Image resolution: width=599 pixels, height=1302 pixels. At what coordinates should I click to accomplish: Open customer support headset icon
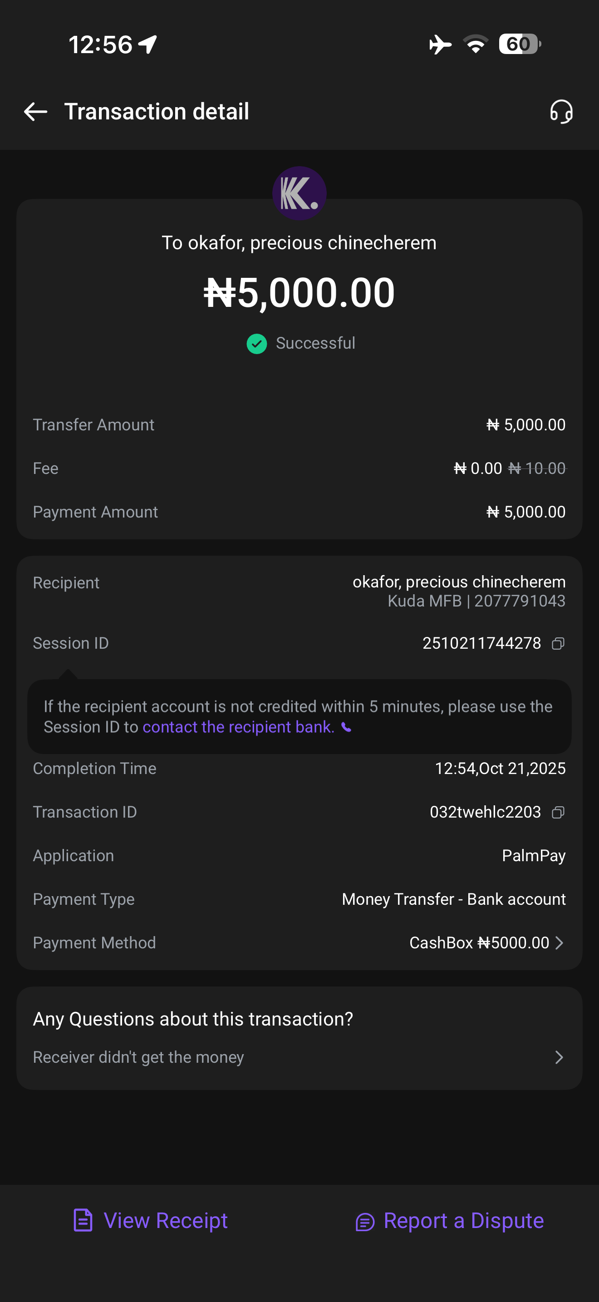coord(561,112)
